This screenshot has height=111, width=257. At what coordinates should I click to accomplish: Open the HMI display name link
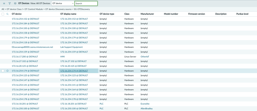coord(63,57)
